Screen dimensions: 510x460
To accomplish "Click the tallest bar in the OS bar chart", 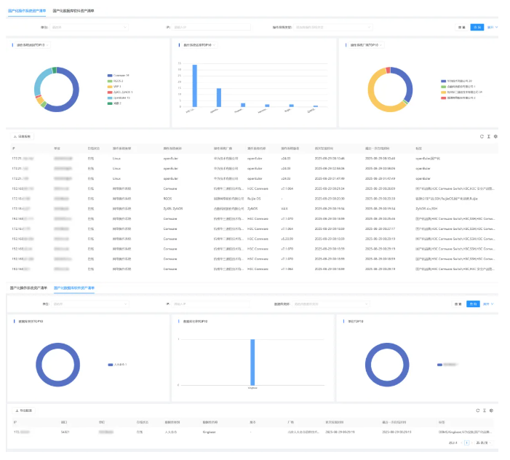I will click(x=194, y=86).
